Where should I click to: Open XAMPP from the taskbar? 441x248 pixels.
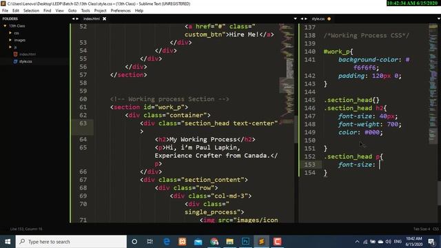pyautogui.click(x=182, y=242)
